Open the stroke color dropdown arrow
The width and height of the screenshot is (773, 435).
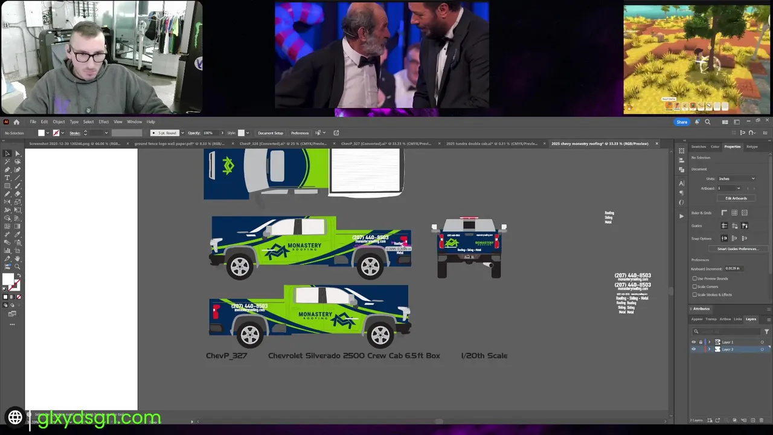(x=63, y=133)
